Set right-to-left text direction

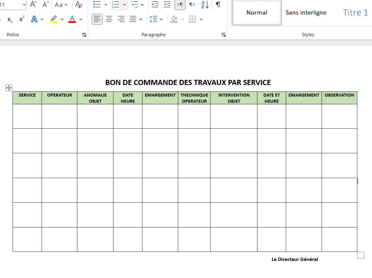pyautogui.click(x=192, y=4)
